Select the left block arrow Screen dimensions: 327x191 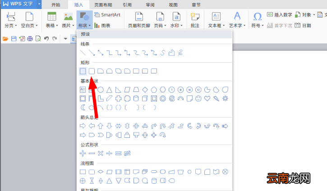92,126
